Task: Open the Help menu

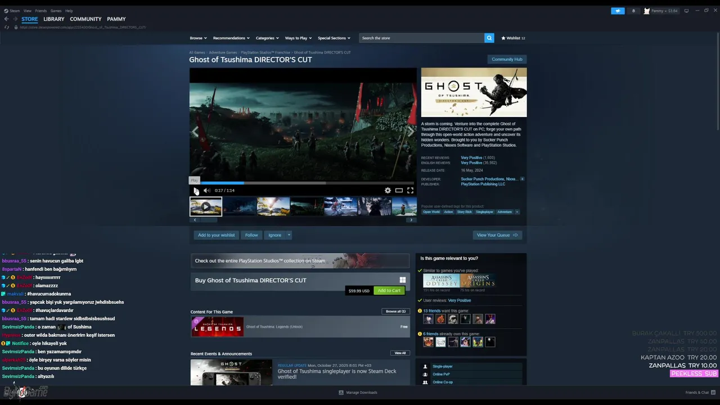Action: tap(69, 11)
